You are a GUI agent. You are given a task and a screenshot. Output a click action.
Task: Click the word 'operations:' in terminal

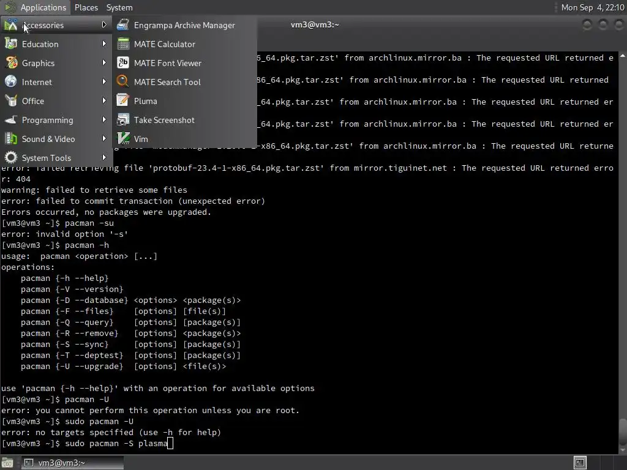pyautogui.click(x=28, y=267)
